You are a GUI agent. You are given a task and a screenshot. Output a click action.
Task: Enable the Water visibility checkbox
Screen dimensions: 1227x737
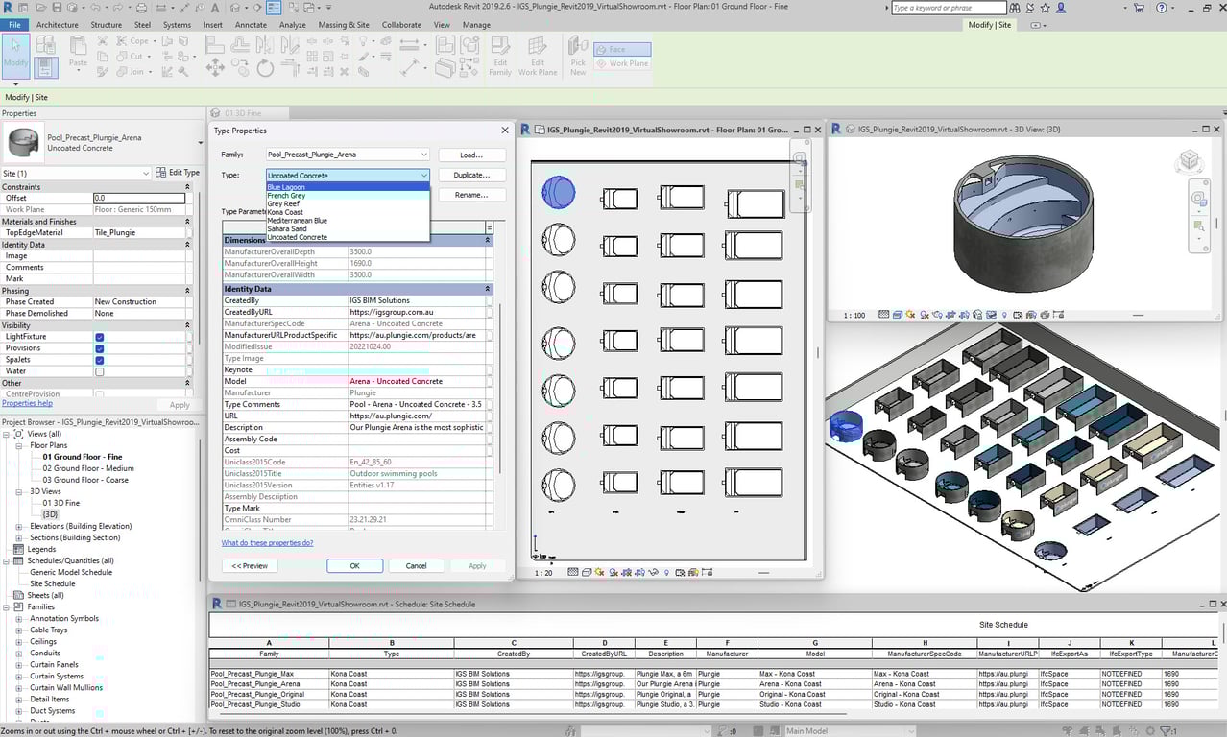[100, 371]
